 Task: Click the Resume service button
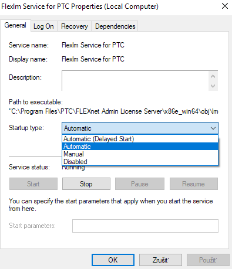coord(193,184)
